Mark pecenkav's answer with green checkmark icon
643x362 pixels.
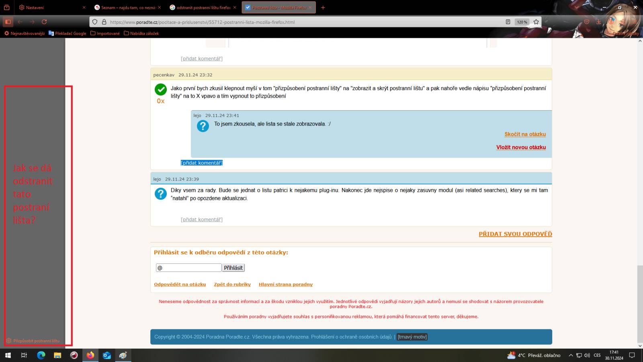(x=161, y=89)
